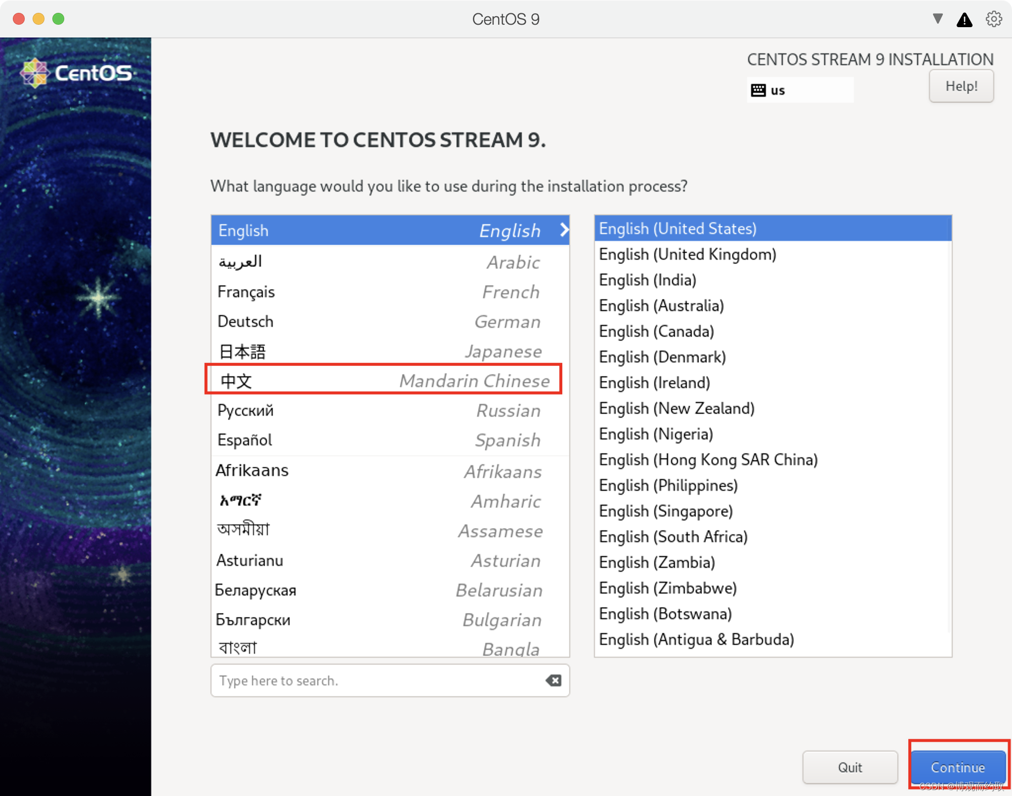Choose English (Australia) locale
This screenshot has width=1012, height=796.
coord(773,305)
